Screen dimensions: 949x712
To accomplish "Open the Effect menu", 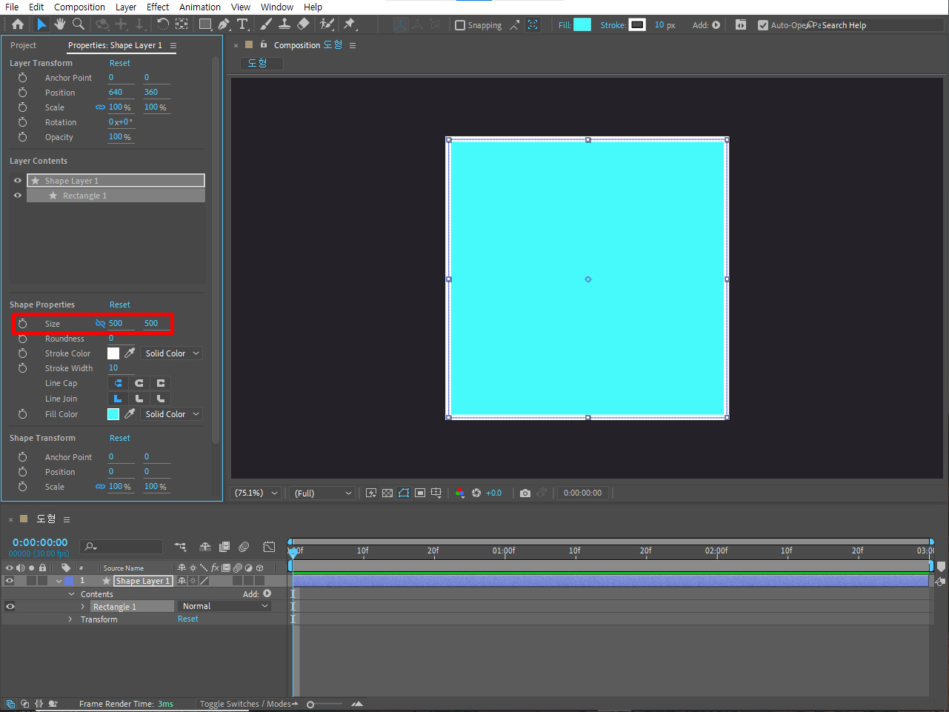I will click(x=158, y=7).
